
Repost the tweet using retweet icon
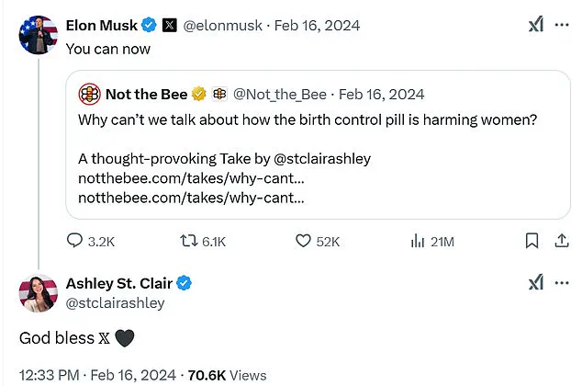point(189,241)
